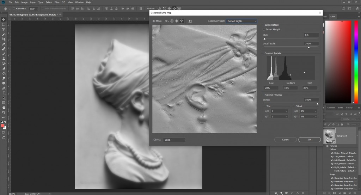Switch to the Channels tab

point(331,108)
